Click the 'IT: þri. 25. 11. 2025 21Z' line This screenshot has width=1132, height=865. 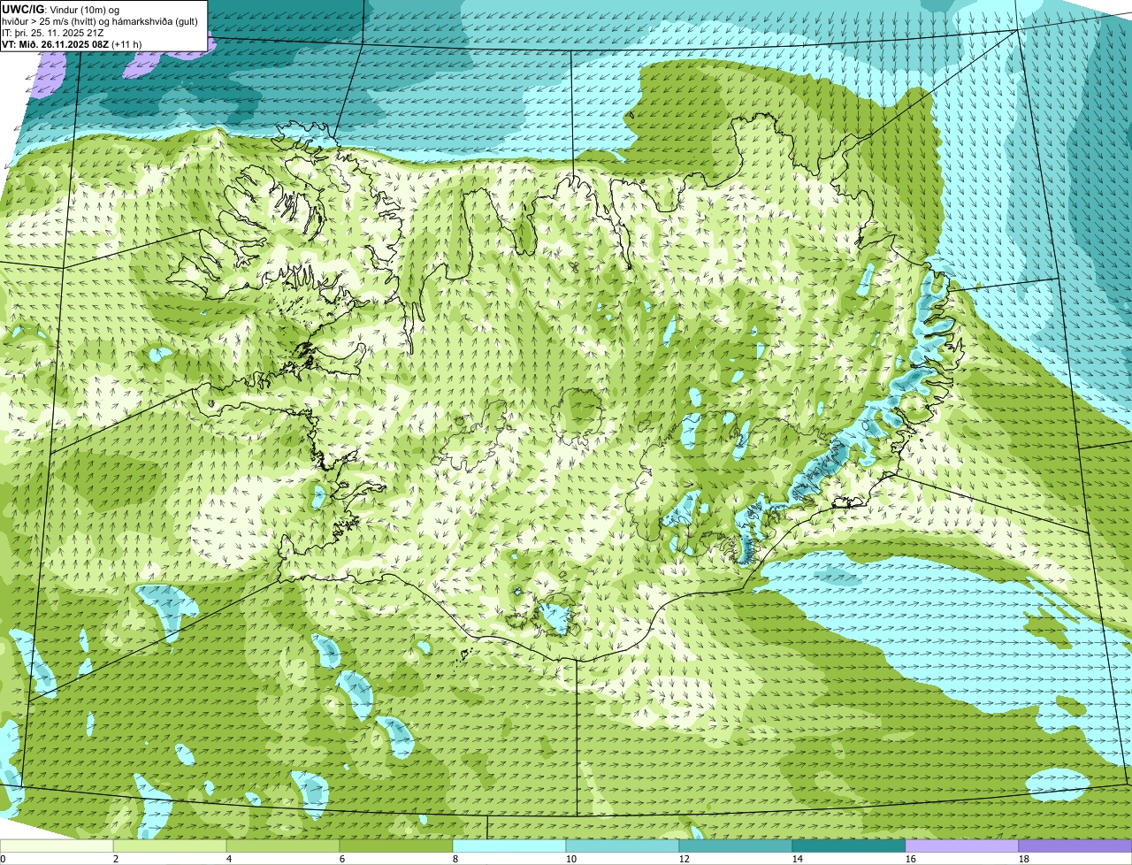(x=55, y=32)
